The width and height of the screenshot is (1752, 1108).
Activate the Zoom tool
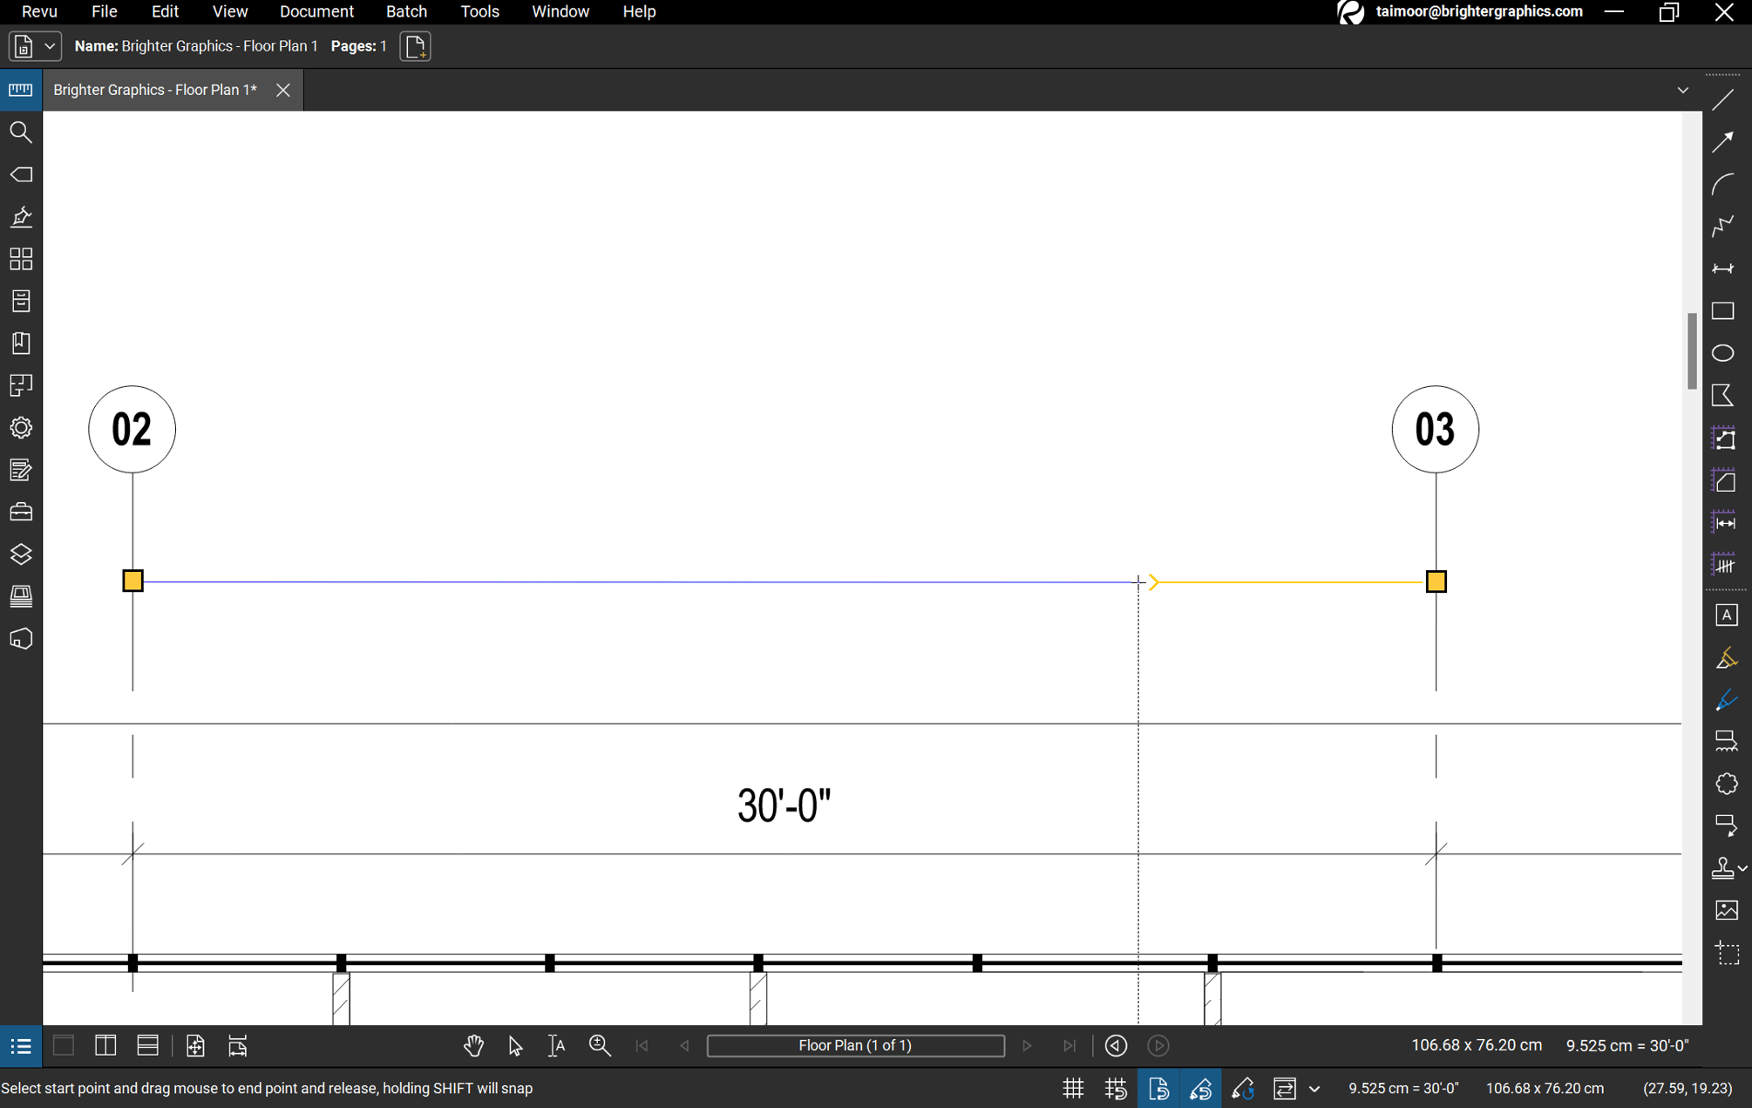600,1045
